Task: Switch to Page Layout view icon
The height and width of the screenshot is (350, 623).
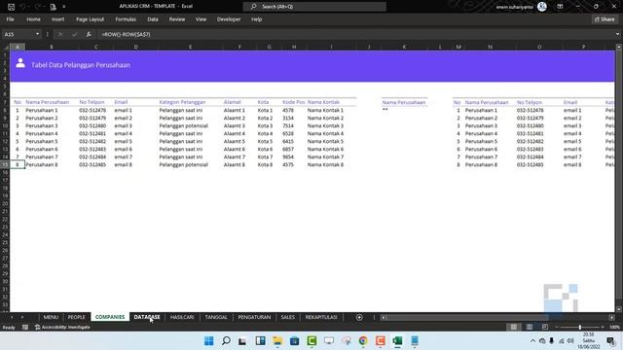Action: tap(530, 327)
